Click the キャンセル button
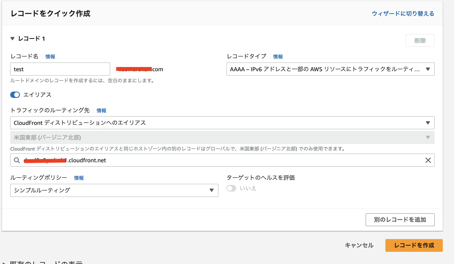 tap(359, 245)
